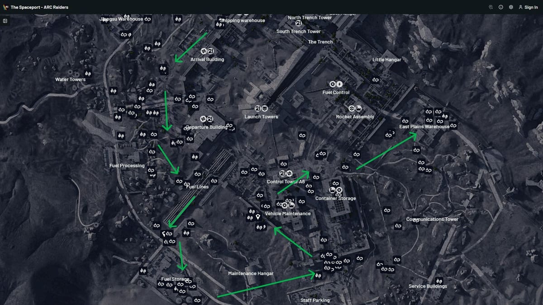Click the gear icon above Container Storage label
This screenshot has width=543, height=305.
pos(339,191)
